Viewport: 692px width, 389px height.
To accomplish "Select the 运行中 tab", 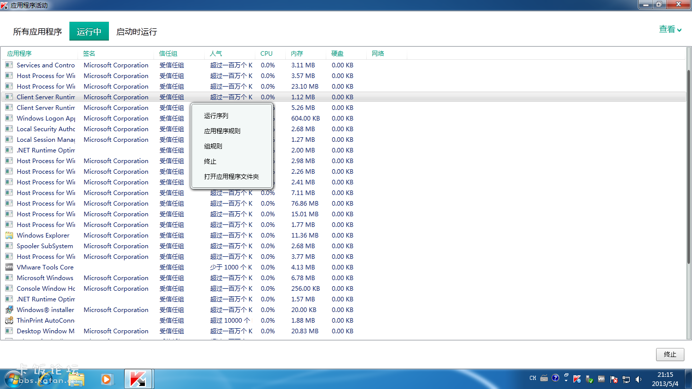I will (x=89, y=31).
